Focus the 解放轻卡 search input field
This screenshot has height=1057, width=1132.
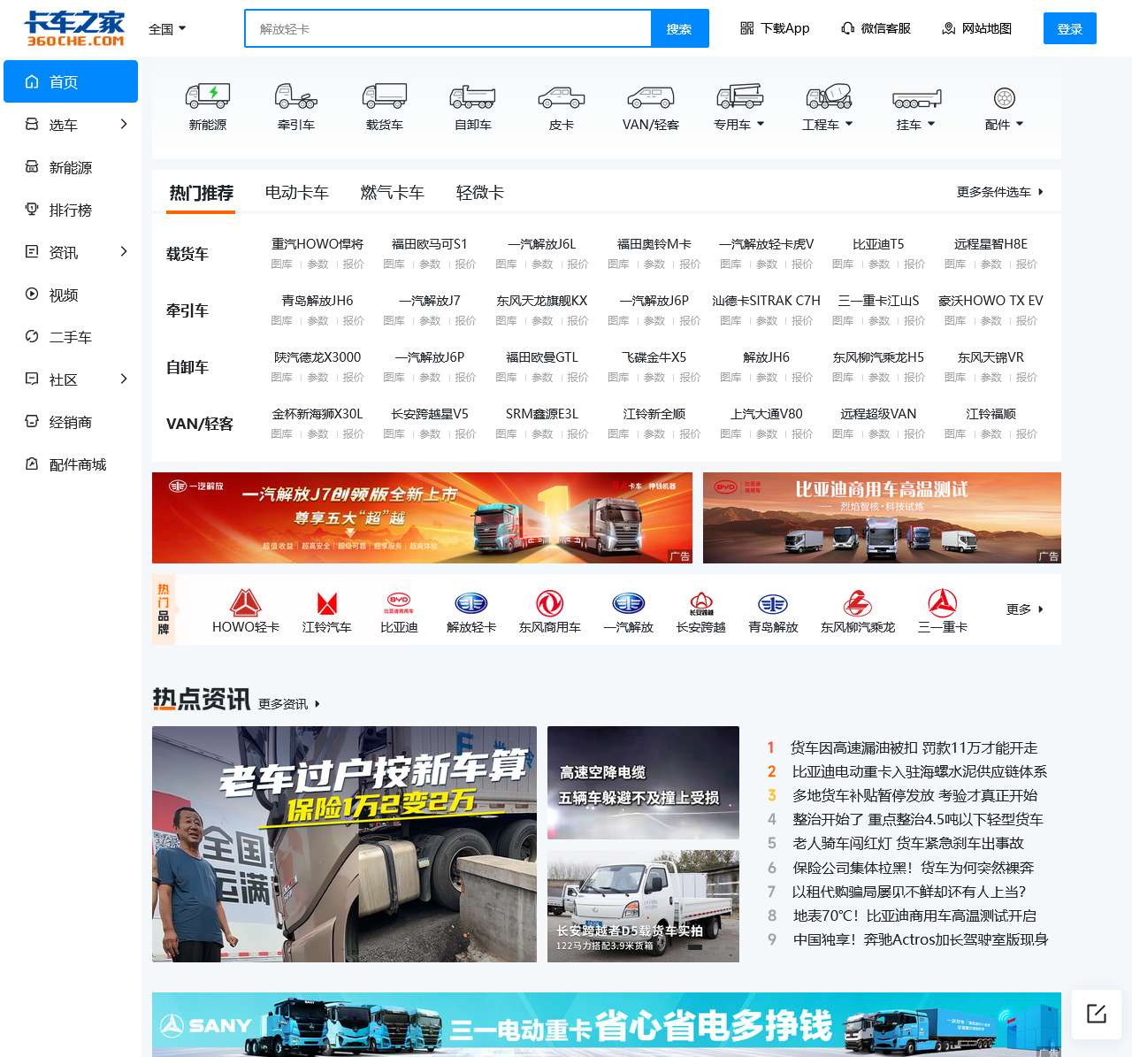point(447,29)
